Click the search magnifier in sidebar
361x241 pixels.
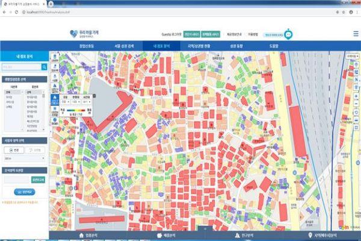[x=45, y=67]
